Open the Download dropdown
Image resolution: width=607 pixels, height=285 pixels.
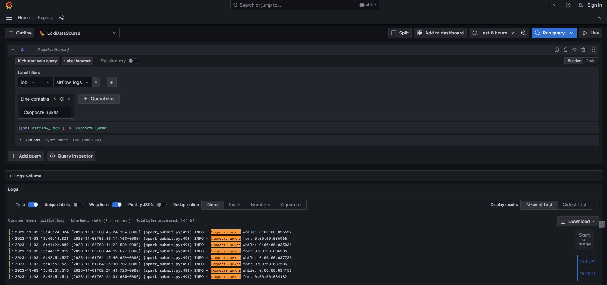click(578, 221)
